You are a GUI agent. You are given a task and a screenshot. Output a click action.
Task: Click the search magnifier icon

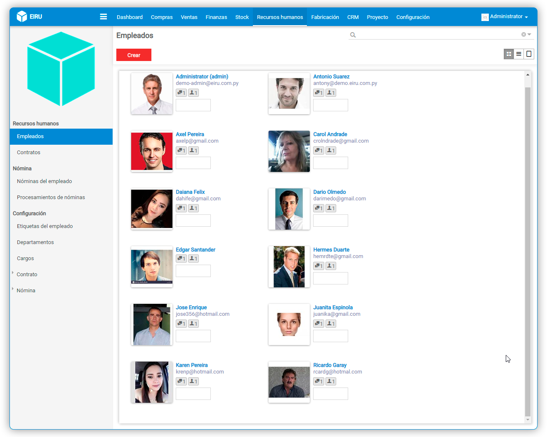[x=353, y=35]
